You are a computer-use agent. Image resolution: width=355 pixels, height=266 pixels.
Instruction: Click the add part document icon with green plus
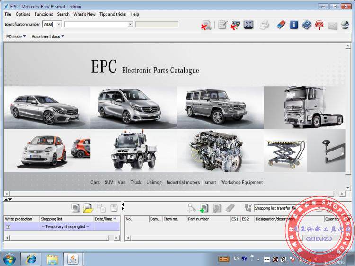(x=204, y=208)
